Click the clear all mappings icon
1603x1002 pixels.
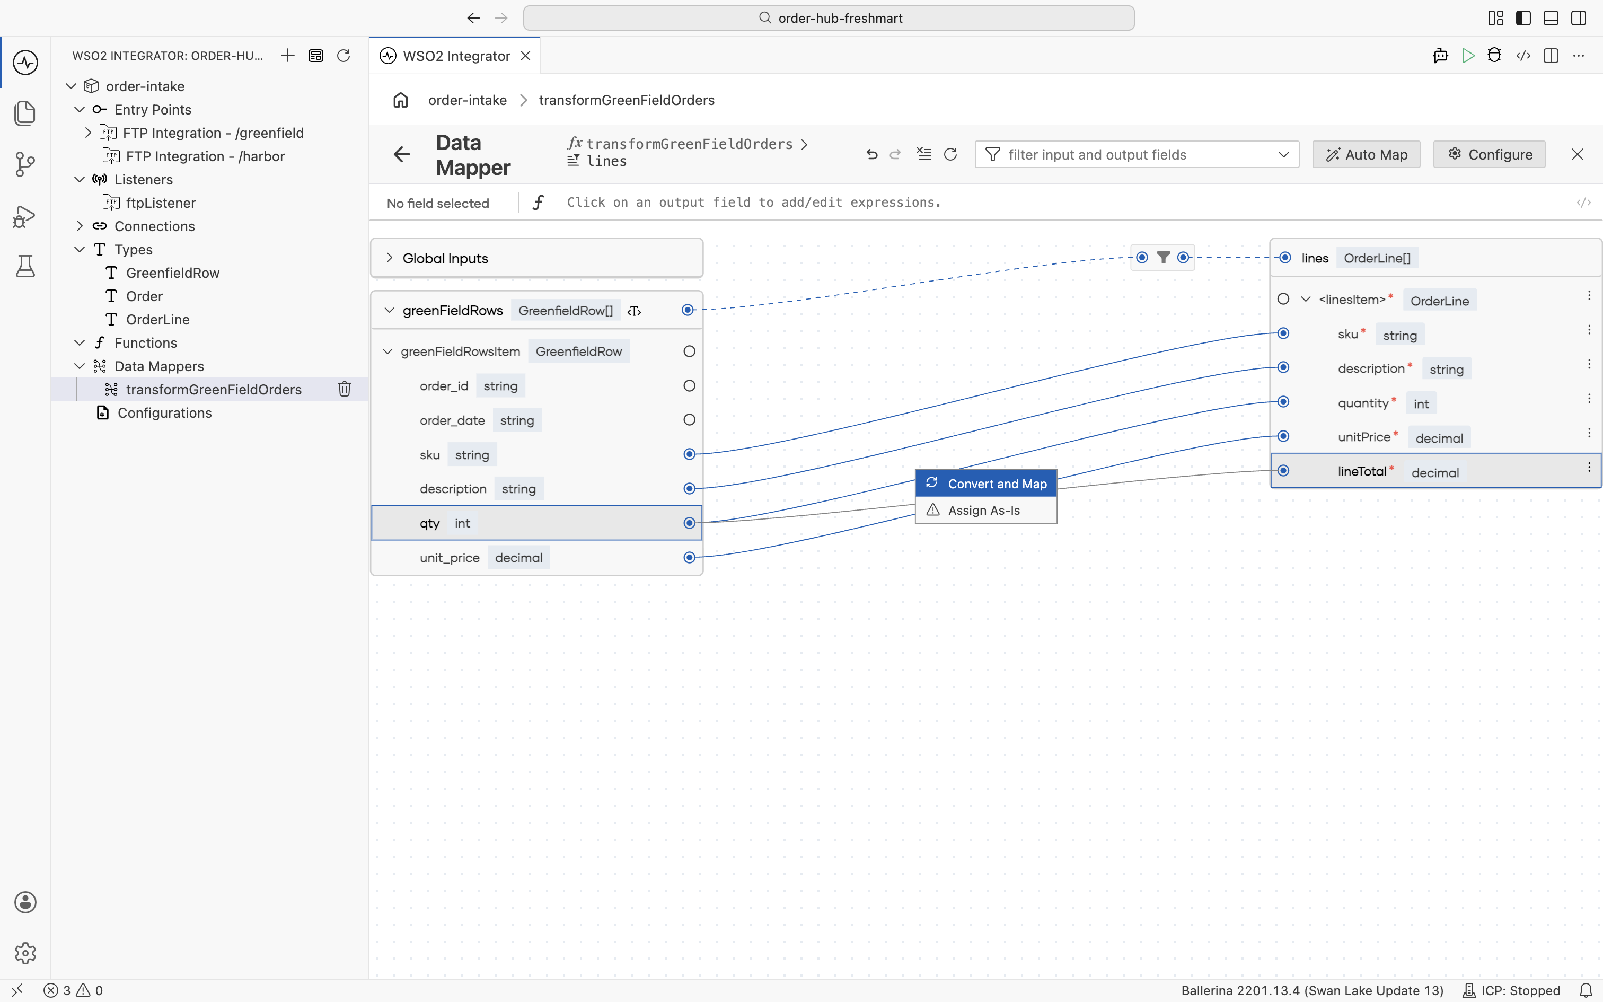coord(924,154)
